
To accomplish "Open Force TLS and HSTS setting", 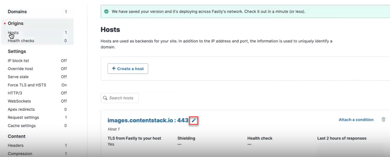I will click(27, 85).
